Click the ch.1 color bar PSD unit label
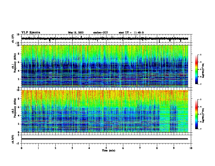Image resolution: width=215 pixels, height=166 pixels. (x=203, y=71)
